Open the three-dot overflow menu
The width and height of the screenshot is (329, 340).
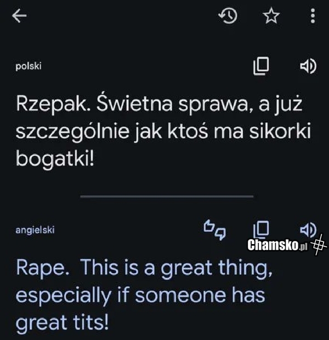pos(313,15)
